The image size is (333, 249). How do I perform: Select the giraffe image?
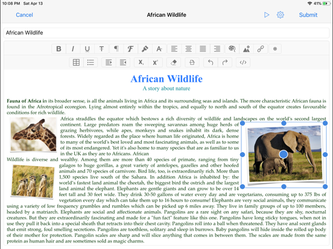[x=34, y=135]
